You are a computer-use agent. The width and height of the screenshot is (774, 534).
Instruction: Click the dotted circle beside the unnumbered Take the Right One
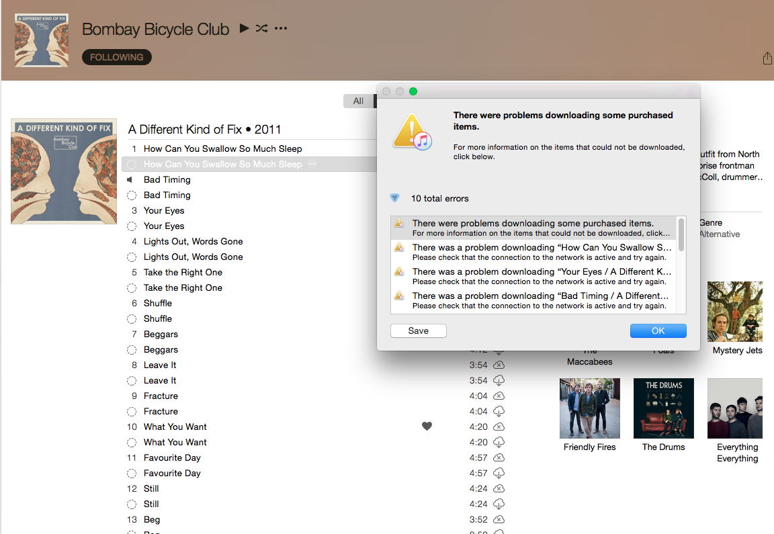[x=132, y=288]
